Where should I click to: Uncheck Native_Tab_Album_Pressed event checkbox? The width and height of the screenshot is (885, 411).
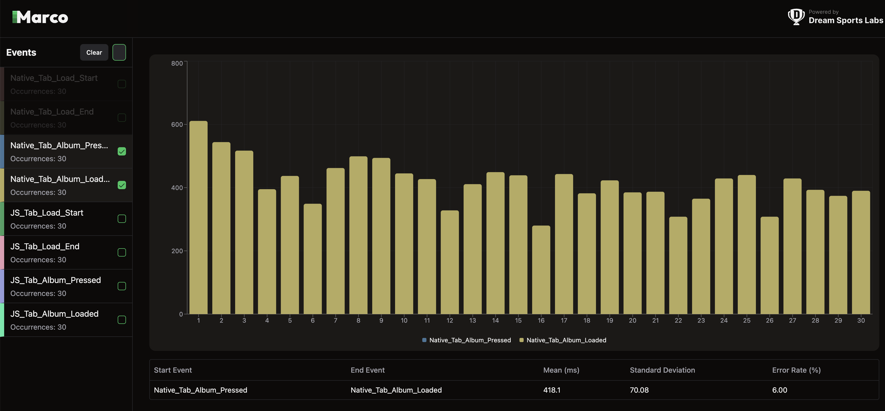122,151
